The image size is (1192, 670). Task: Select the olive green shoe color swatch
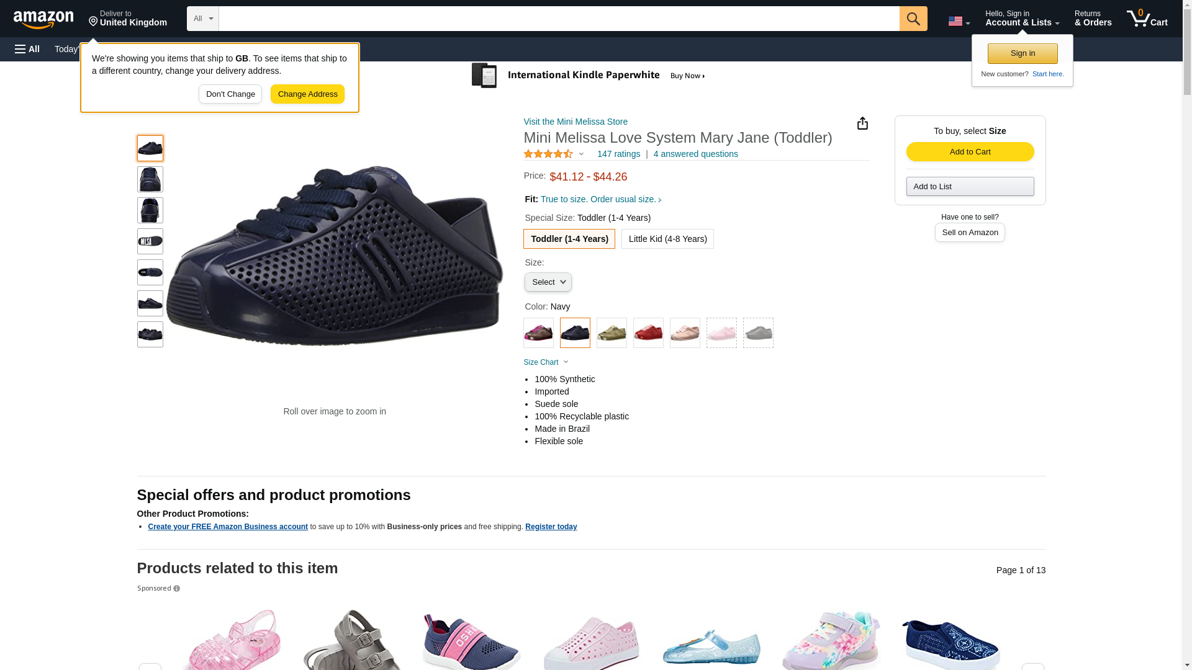coord(612,333)
